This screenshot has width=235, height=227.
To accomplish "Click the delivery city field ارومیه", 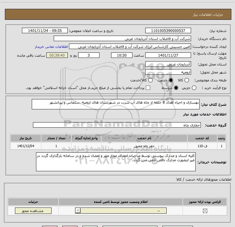I will click(x=168, y=72).
